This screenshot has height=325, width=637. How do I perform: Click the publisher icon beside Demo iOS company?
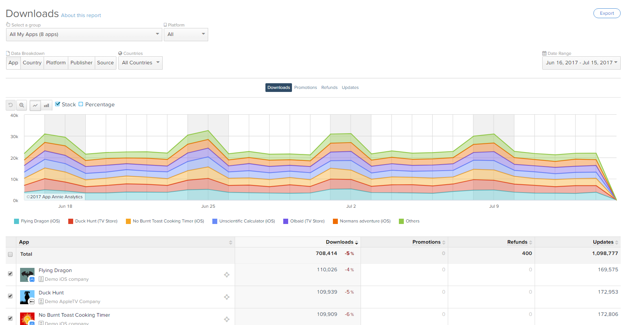click(x=41, y=279)
